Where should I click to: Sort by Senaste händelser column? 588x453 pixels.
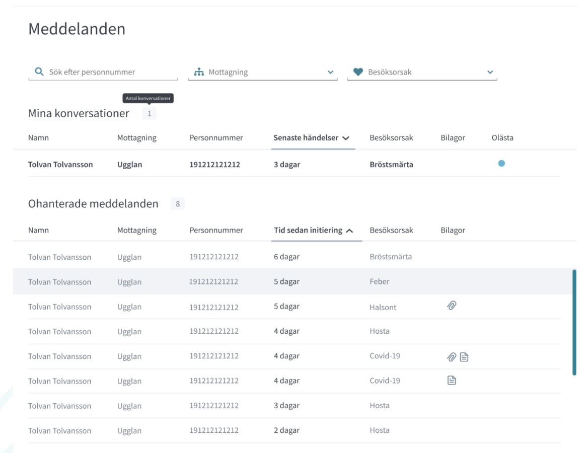click(x=311, y=137)
